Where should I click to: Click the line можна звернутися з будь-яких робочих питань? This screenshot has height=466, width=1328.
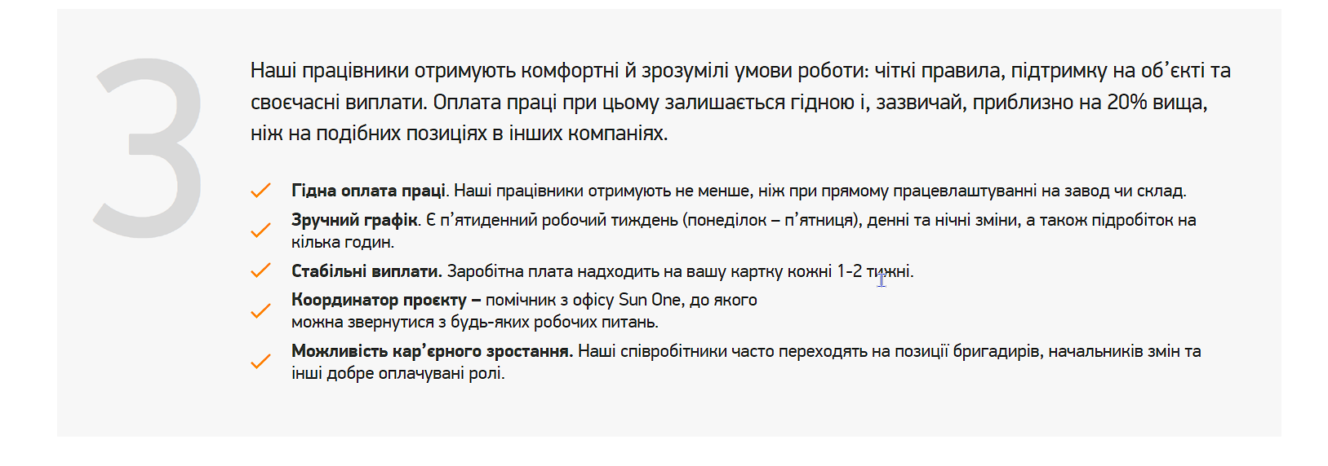[x=475, y=322]
